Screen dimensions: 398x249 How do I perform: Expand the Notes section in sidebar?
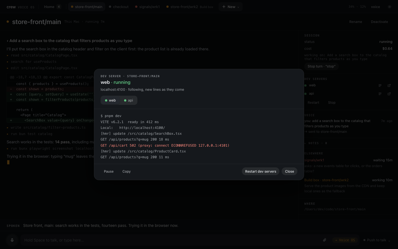(316, 143)
